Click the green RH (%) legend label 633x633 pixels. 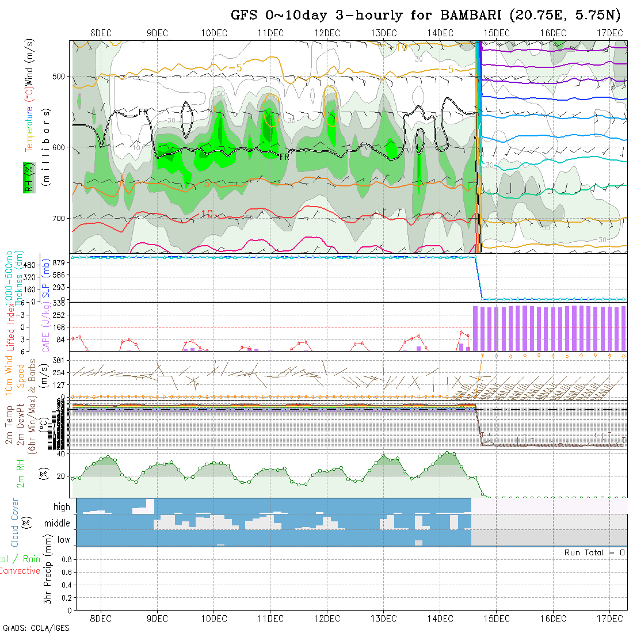coord(27,177)
